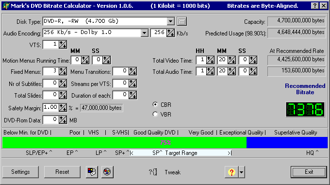Click the color circles icon button
The width and height of the screenshot is (330, 185).
pyautogui.click(x=107, y=172)
